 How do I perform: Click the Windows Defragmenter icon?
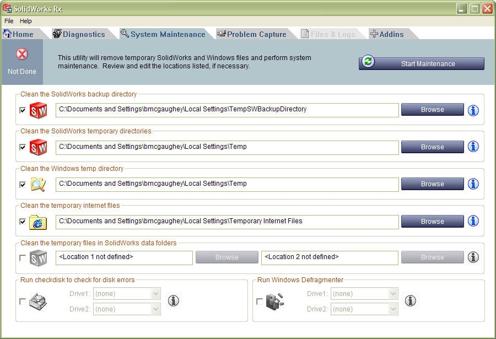274,302
